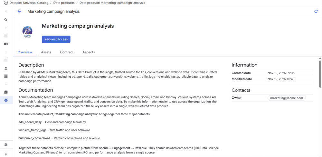Refresh the data product page
322x157 pixels.
coord(316,12)
